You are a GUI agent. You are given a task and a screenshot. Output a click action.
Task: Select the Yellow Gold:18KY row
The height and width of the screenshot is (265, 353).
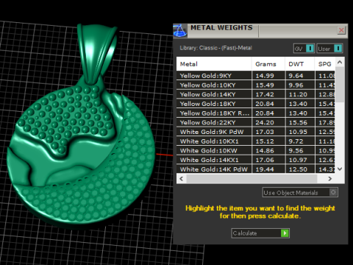(256, 104)
